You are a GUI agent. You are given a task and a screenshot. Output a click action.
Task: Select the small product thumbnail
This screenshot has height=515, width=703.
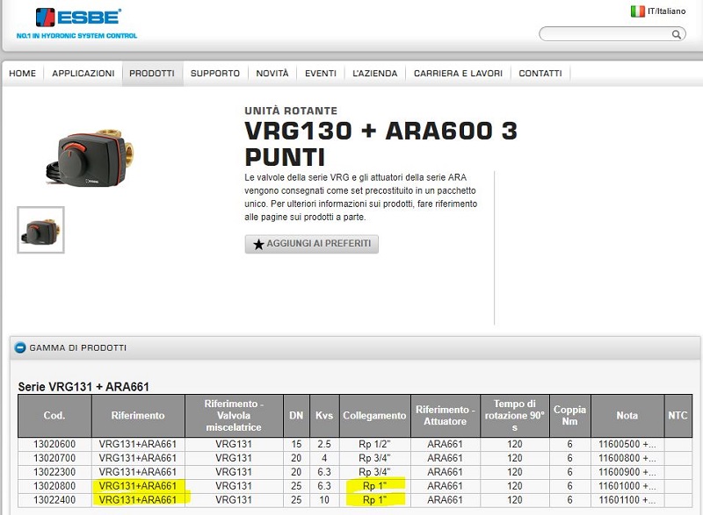click(40, 230)
